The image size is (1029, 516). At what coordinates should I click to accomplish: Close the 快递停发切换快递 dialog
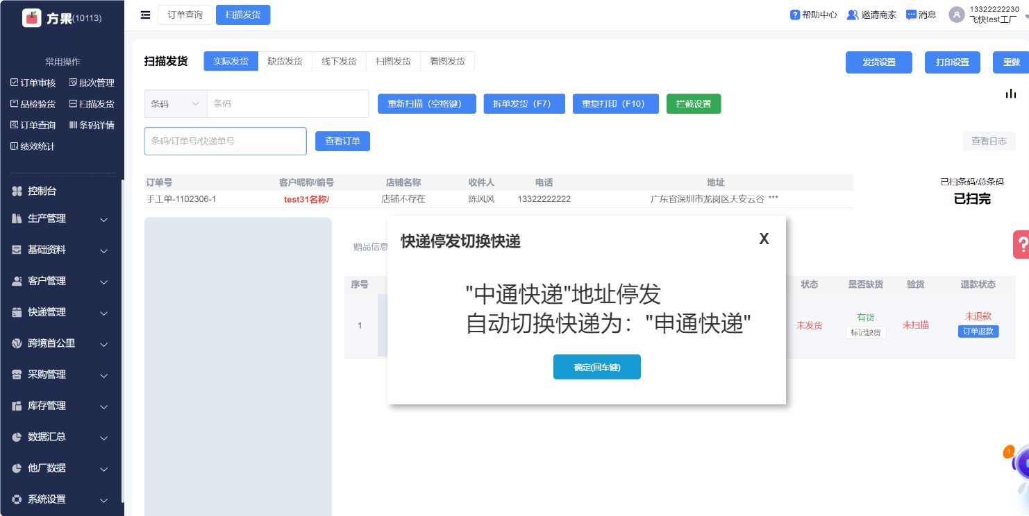764,239
